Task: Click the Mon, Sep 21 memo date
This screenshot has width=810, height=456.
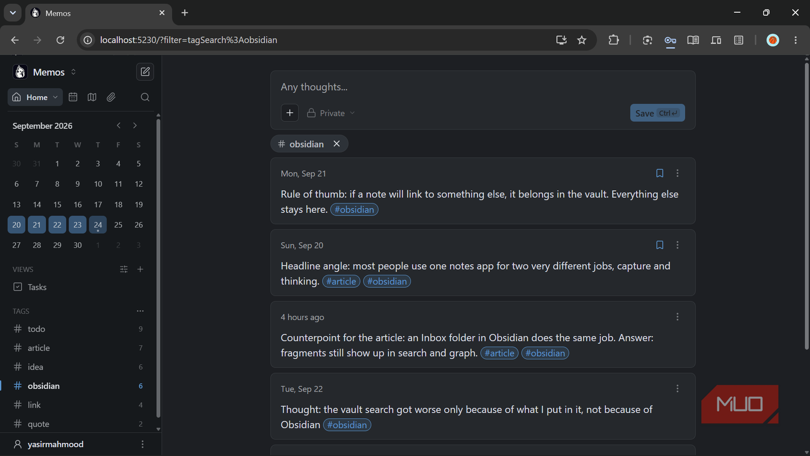Action: point(303,173)
